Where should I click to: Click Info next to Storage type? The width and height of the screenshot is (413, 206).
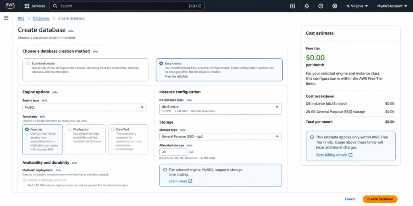click(183, 130)
